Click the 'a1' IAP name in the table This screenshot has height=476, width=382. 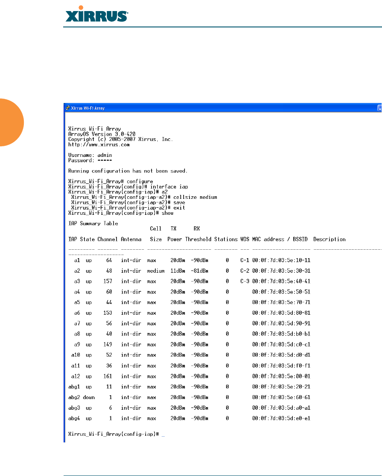[77, 260]
